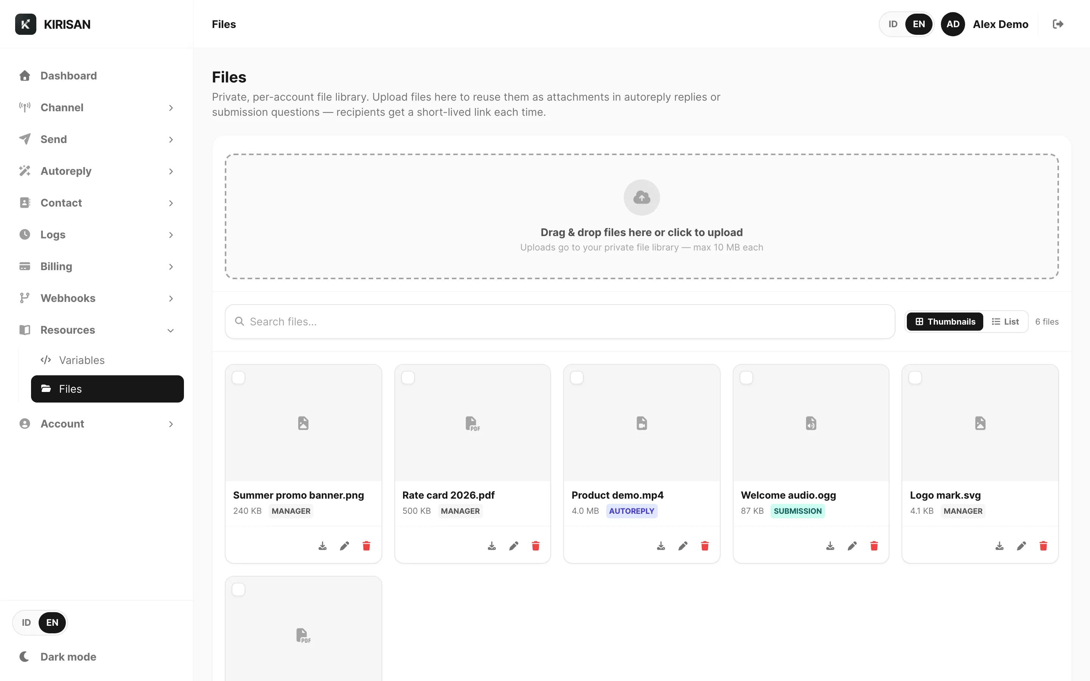Rename Summer promo banner.png with pencil icon
This screenshot has height=681, width=1090.
point(344,546)
